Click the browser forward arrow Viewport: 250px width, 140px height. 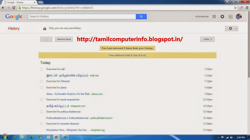coord(9,8)
